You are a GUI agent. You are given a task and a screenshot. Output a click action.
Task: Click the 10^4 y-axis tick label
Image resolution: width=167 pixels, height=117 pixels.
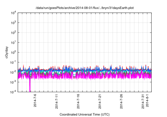[x=14, y=13]
